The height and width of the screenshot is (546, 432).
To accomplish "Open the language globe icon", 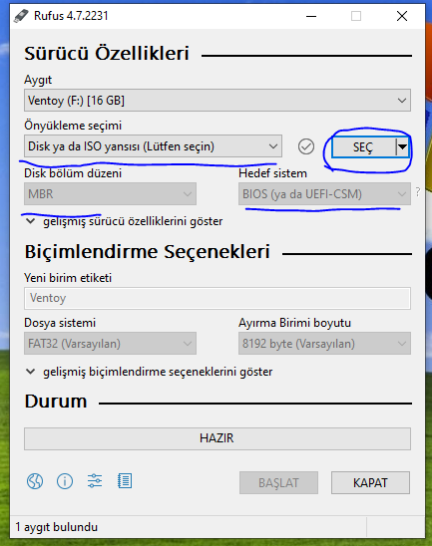I will [35, 481].
